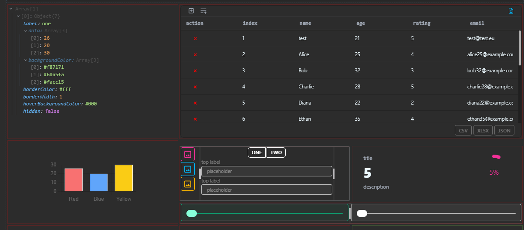Select the pink image icon button
Viewport: 524px width, 230px height.
188,154
